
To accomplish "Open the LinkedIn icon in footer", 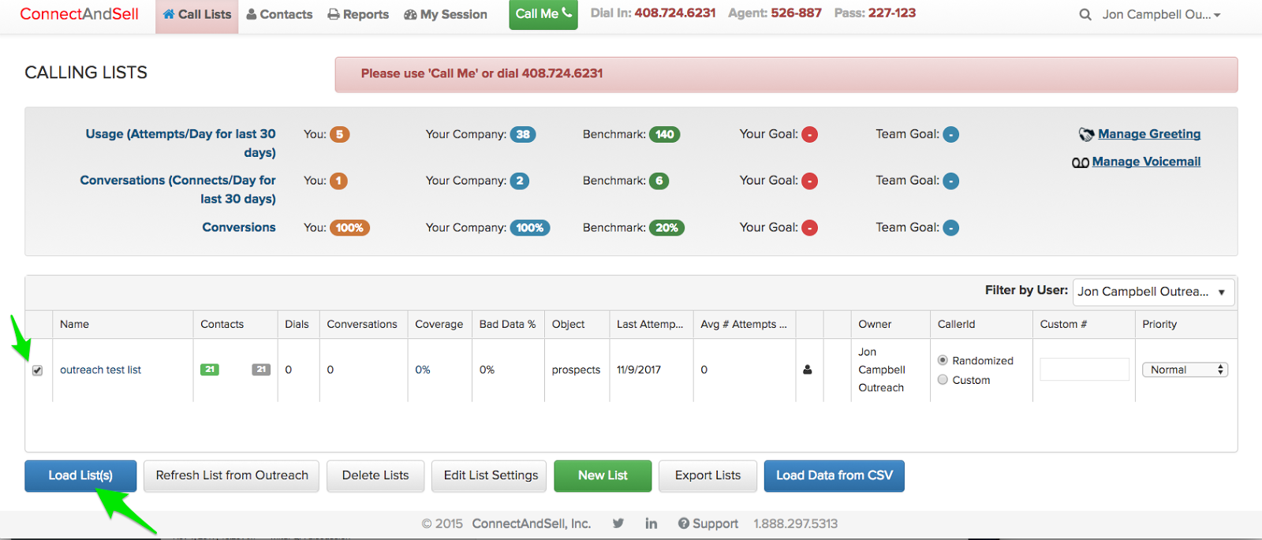I will pyautogui.click(x=652, y=523).
